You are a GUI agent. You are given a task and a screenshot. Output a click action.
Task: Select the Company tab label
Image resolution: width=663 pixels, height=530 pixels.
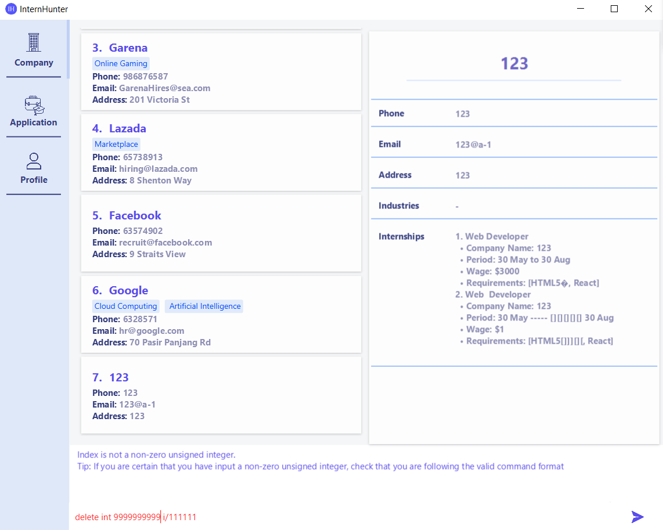(34, 63)
